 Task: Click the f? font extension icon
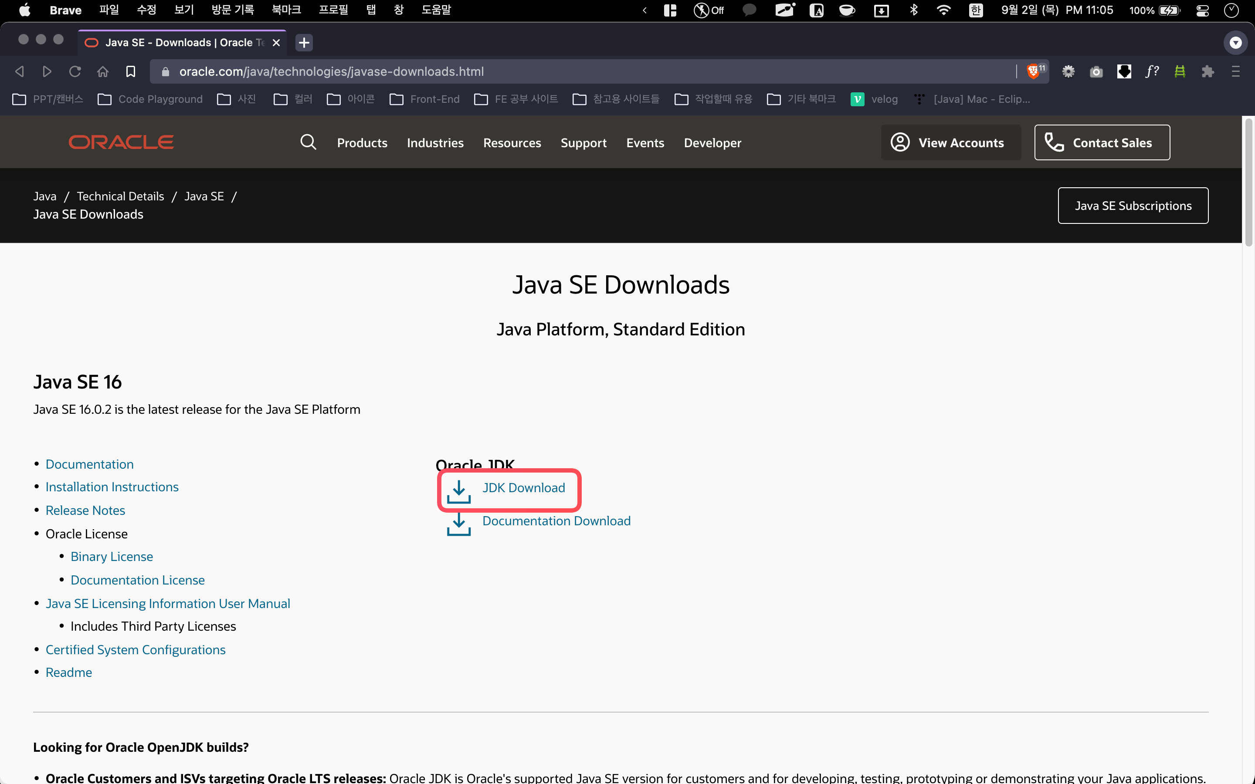pyautogui.click(x=1152, y=71)
